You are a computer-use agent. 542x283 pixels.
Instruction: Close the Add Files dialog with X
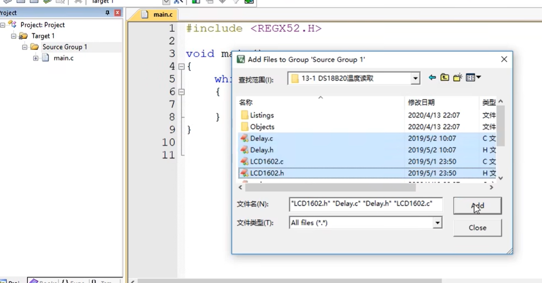click(504, 59)
